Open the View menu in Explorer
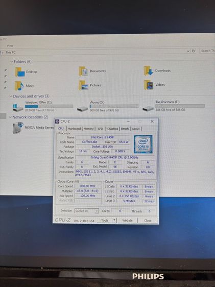Viewport: 215px width, 287px height. [x=10, y=46]
